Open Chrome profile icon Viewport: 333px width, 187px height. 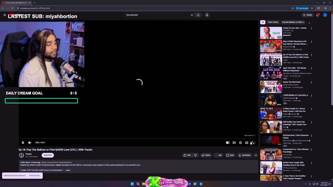[x=325, y=8]
